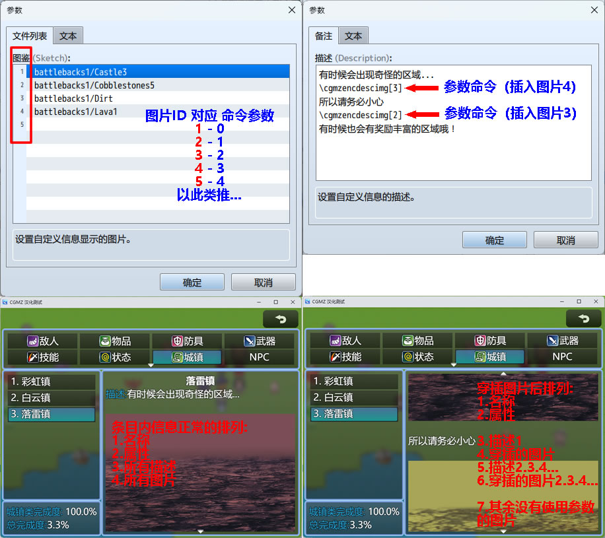The height and width of the screenshot is (538, 605).
Task: Select battlebacks1/Castle3 in the Sketch list
Action: tap(158, 72)
